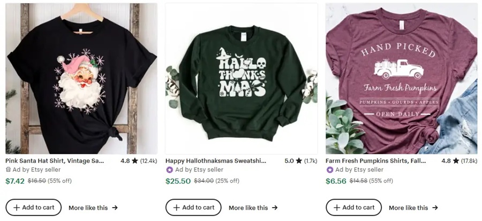Click More like this under Hallothanksmas sweatshirt
The width and height of the screenshot is (482, 221).
click(x=253, y=208)
